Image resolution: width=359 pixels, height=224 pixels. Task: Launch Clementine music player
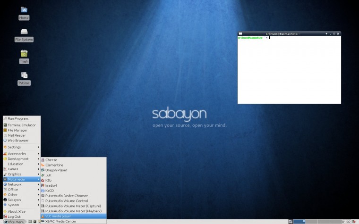click(74, 165)
